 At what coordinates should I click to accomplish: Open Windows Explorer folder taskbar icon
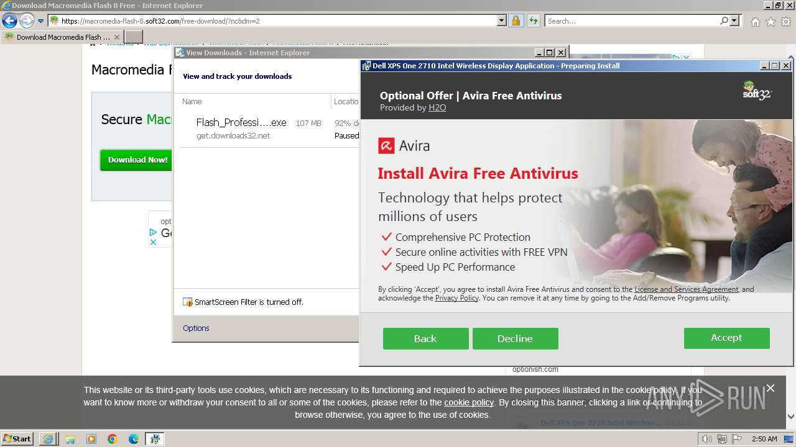tap(70, 439)
